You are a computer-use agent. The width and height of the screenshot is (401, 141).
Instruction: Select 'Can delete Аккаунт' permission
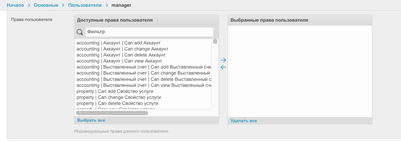(121, 55)
